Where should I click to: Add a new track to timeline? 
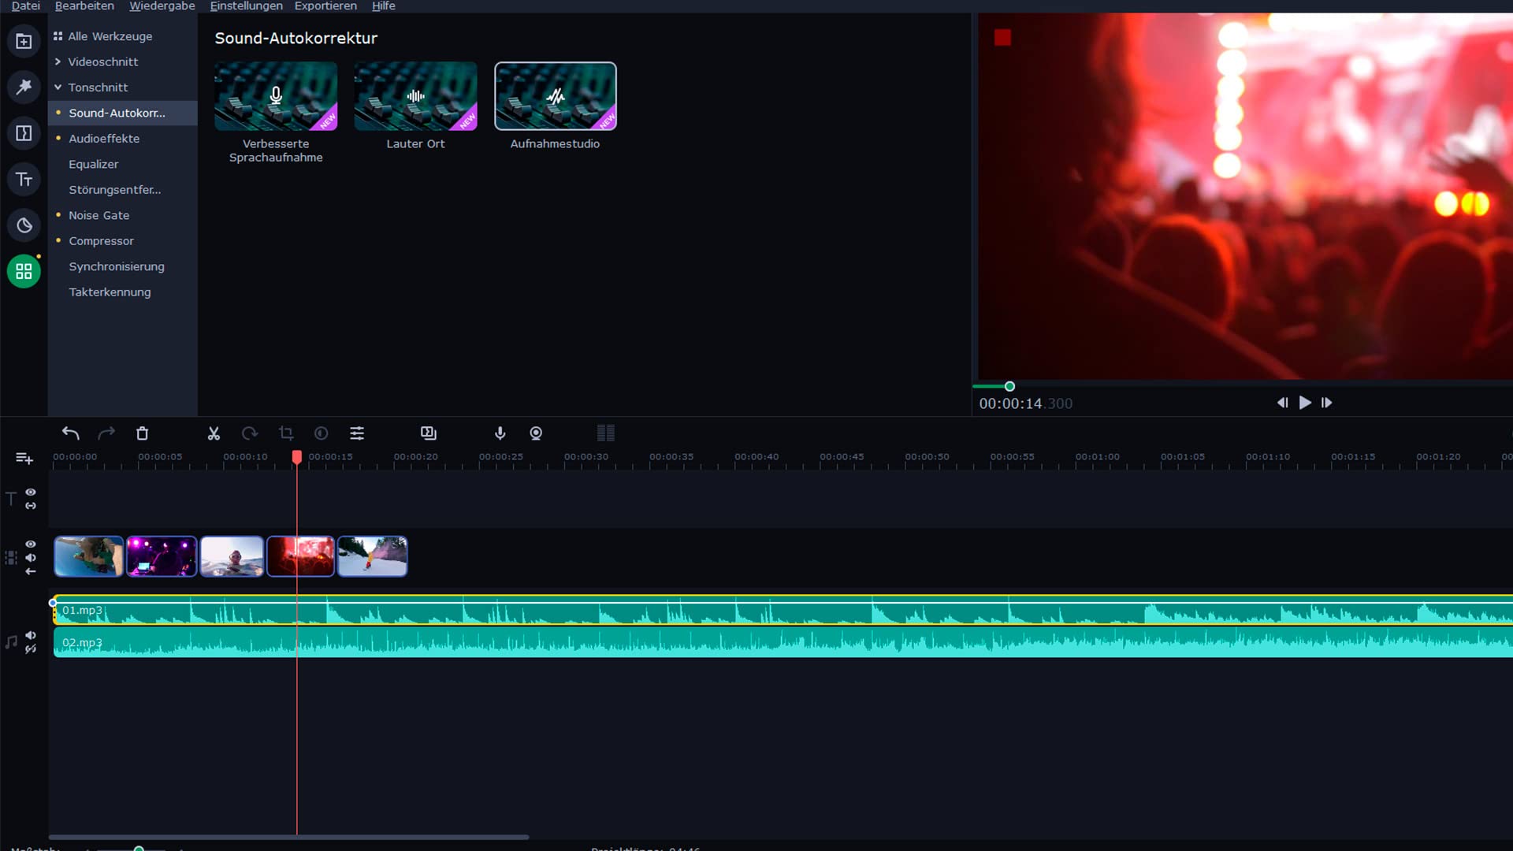[x=24, y=458]
